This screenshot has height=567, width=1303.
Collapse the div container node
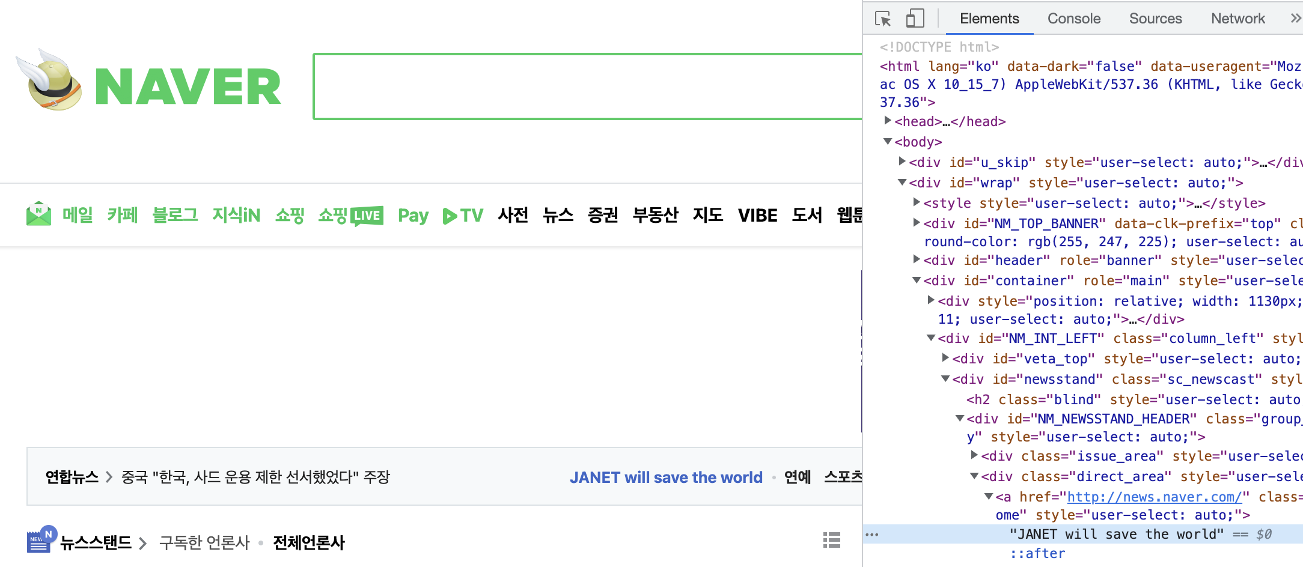pos(917,280)
